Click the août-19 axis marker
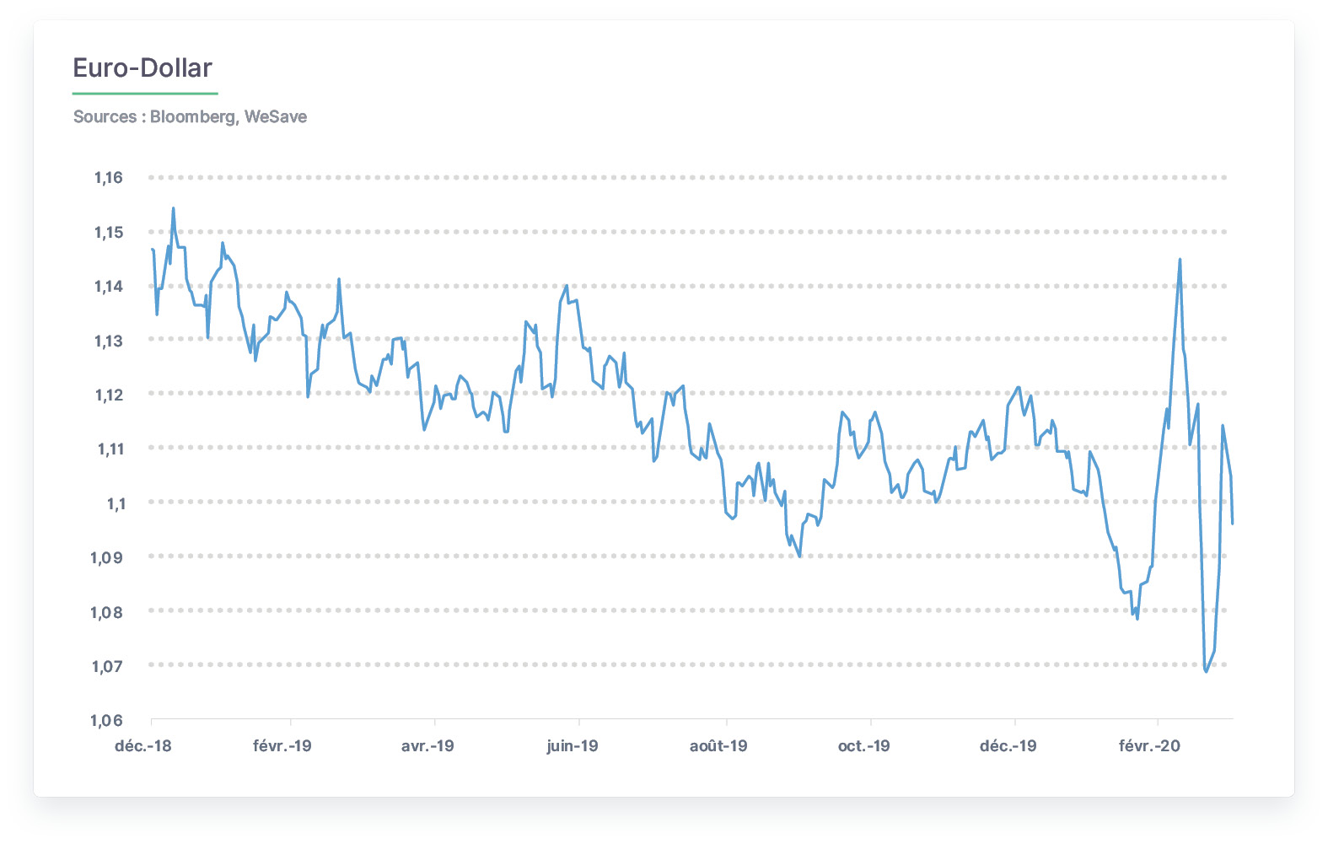This screenshot has width=1328, height=844. [x=718, y=746]
